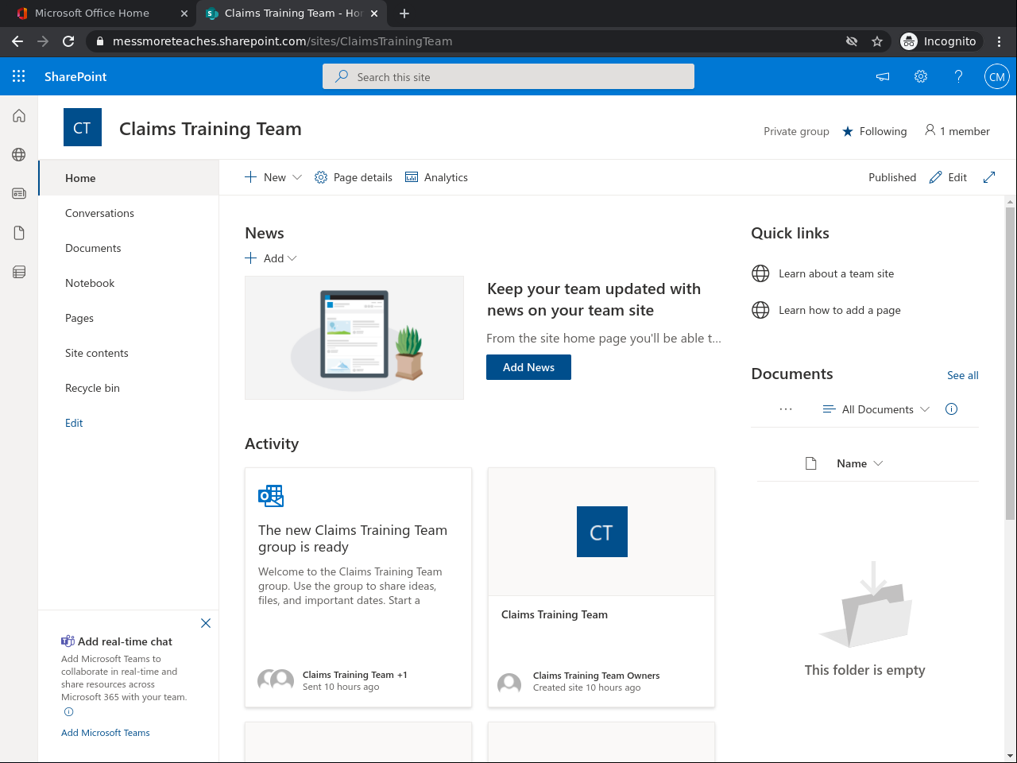Open the Help question mark icon

pos(958,76)
